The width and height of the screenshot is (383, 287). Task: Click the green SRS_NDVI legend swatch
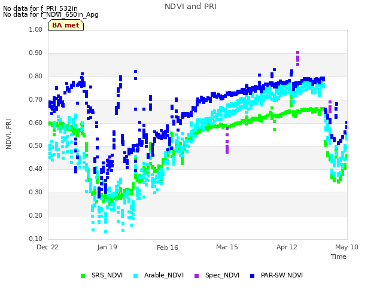click(83, 276)
